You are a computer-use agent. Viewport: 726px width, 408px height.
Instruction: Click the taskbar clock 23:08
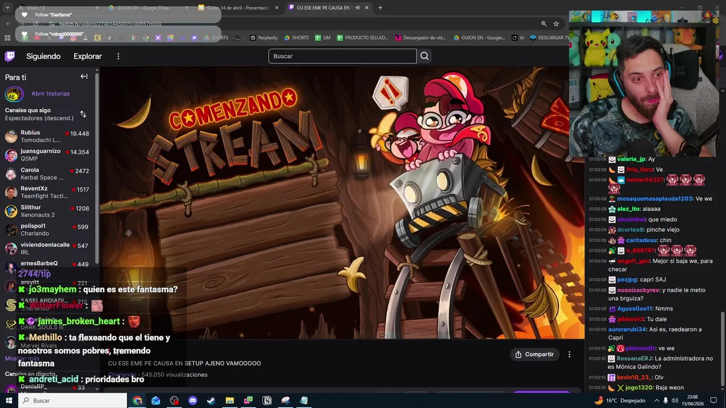pyautogui.click(x=693, y=401)
